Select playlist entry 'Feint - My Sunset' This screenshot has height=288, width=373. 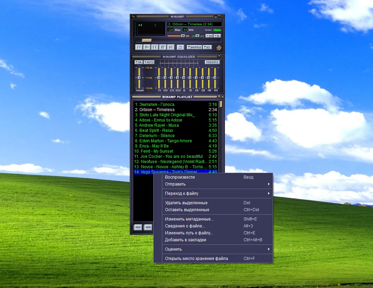[176, 151]
